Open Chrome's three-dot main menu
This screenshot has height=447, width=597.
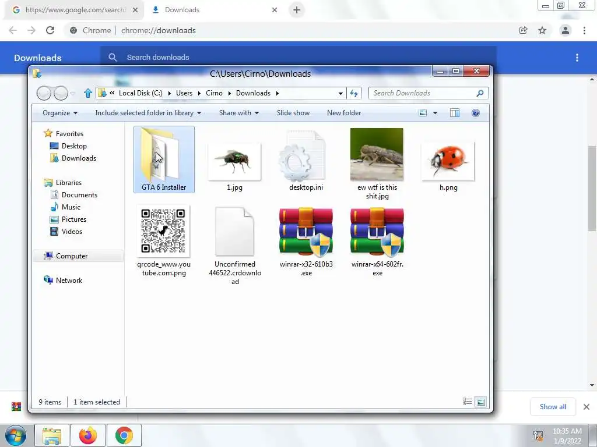click(x=584, y=30)
